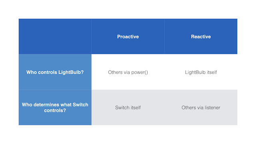Click the word "power()" in the table

tap(140, 72)
